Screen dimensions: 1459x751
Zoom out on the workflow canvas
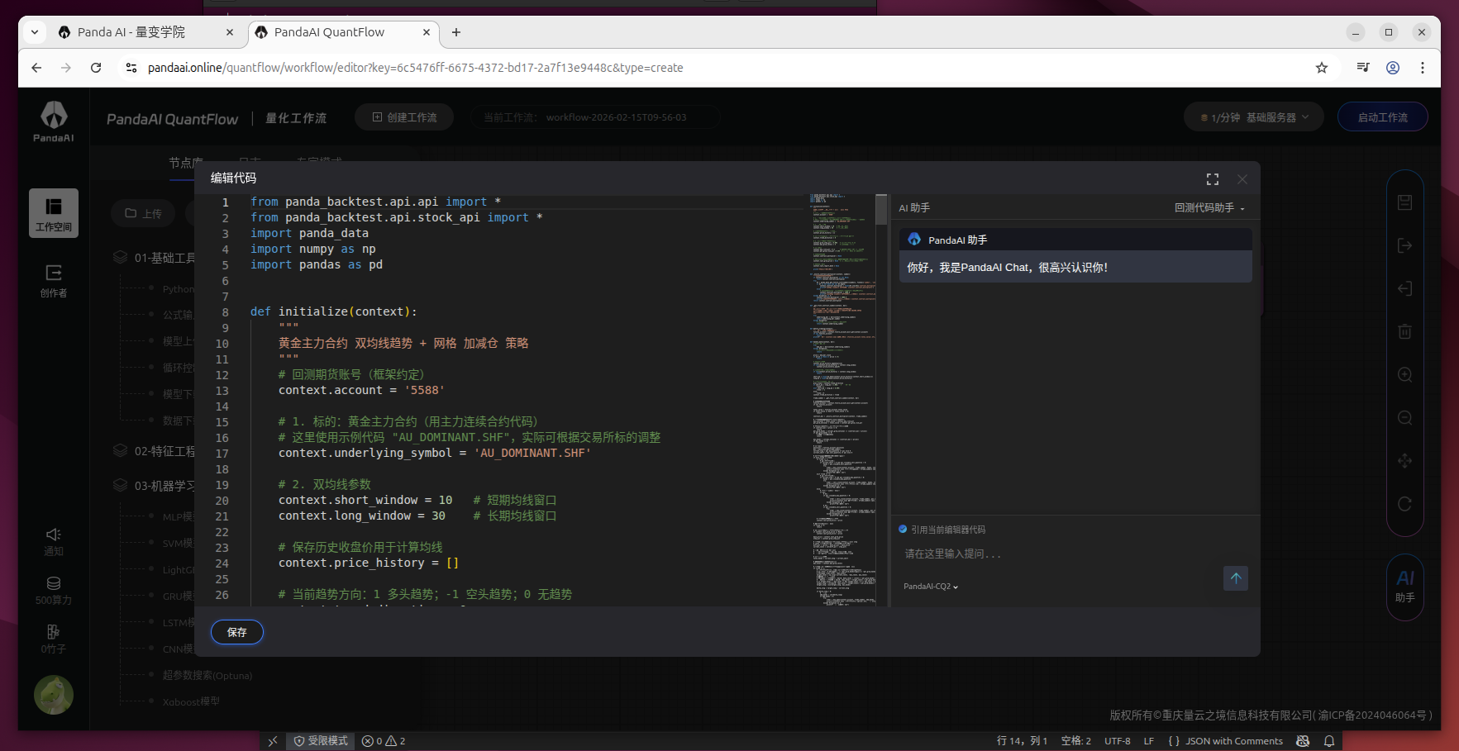(x=1404, y=417)
